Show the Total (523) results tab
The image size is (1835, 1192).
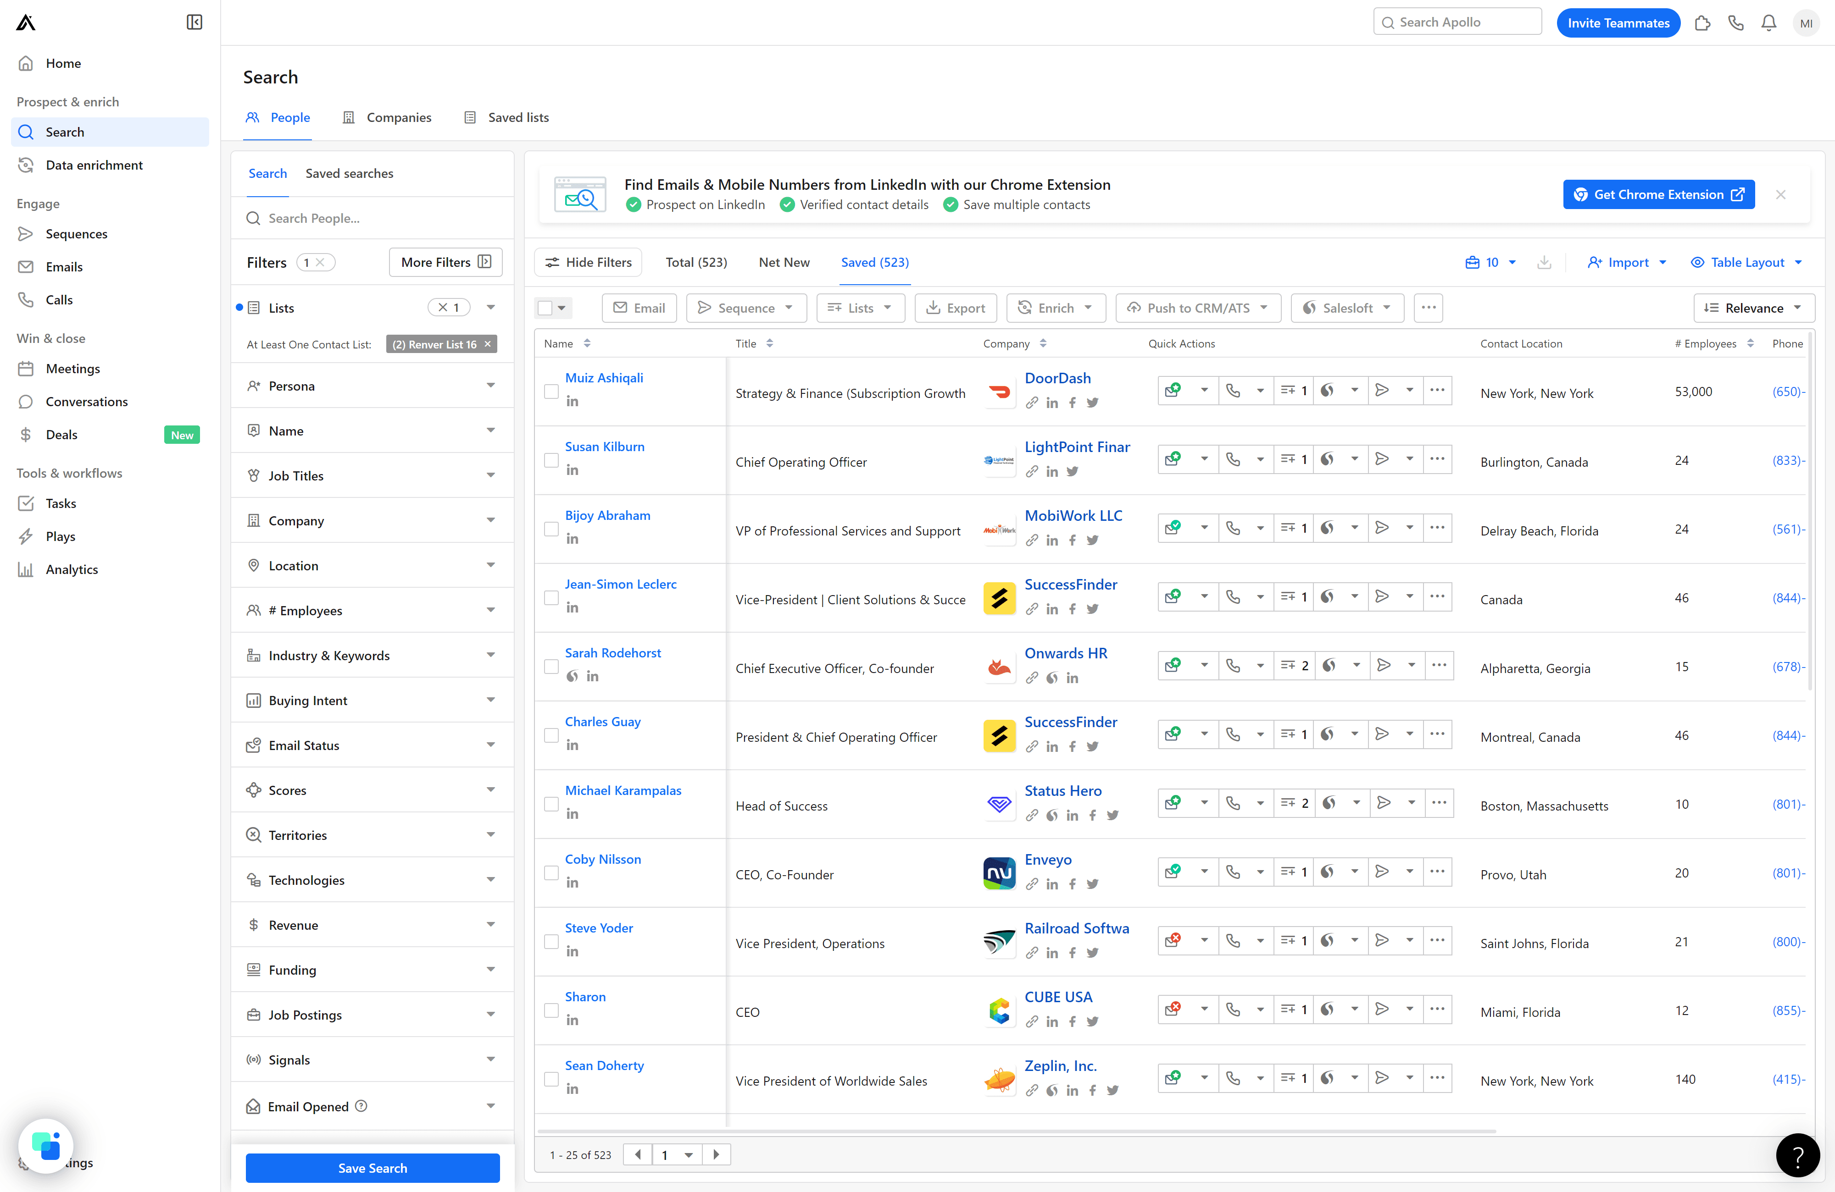pyautogui.click(x=696, y=263)
